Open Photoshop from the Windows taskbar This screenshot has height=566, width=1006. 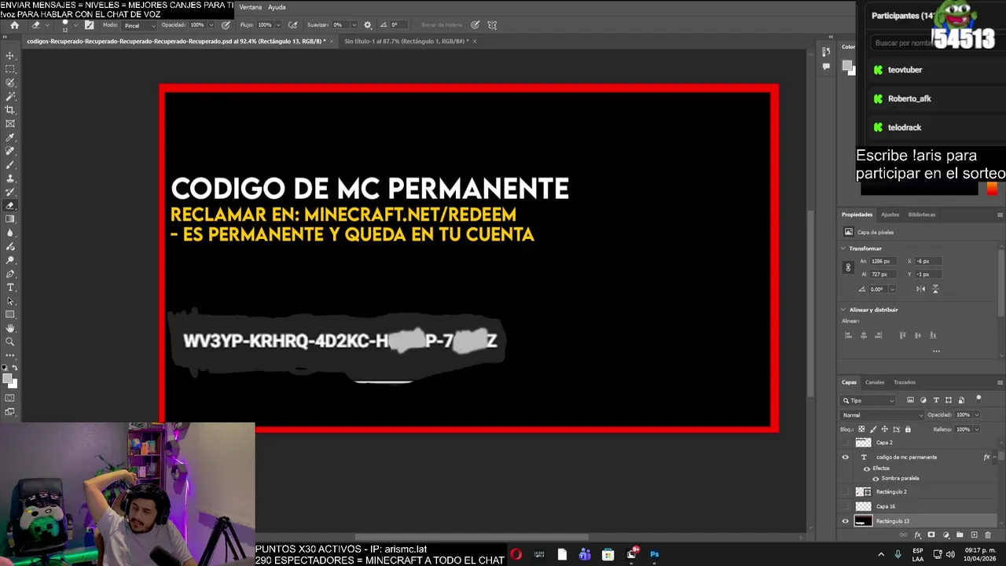654,554
